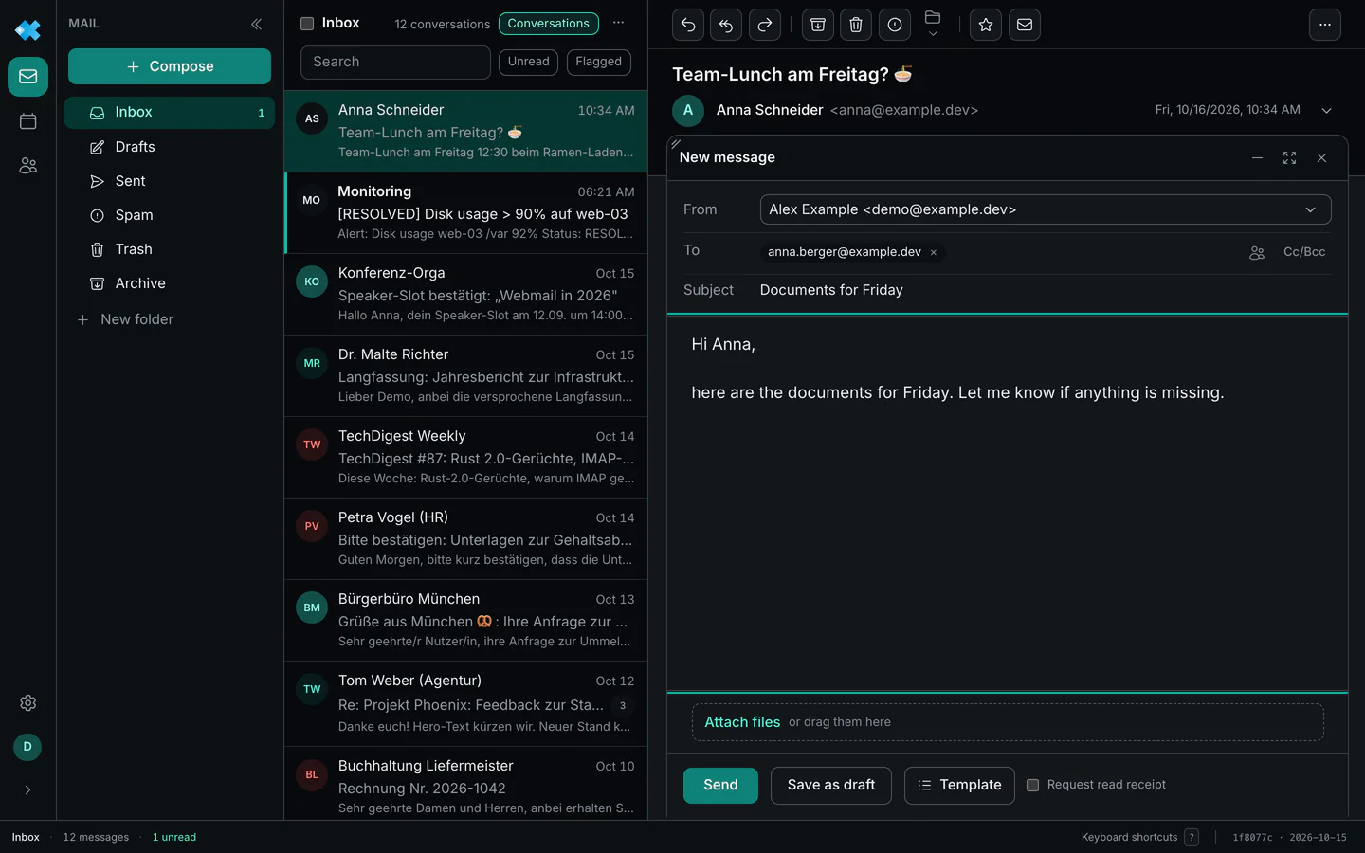This screenshot has height=853, width=1365.
Task: Send the new message
Action: 720,786
